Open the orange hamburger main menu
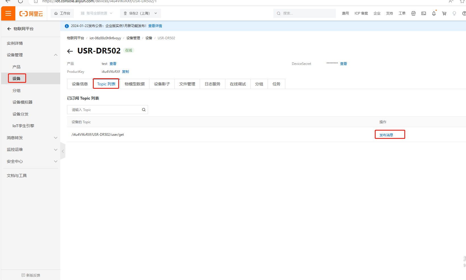This screenshot has width=466, height=280. coord(8,13)
